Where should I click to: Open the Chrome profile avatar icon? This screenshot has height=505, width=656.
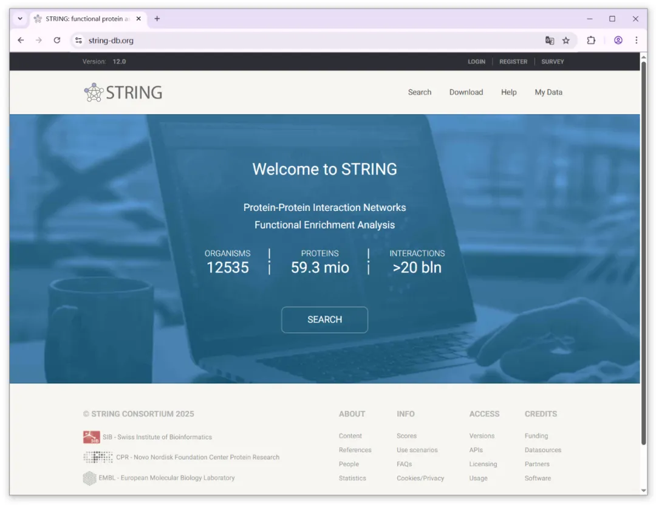click(618, 40)
